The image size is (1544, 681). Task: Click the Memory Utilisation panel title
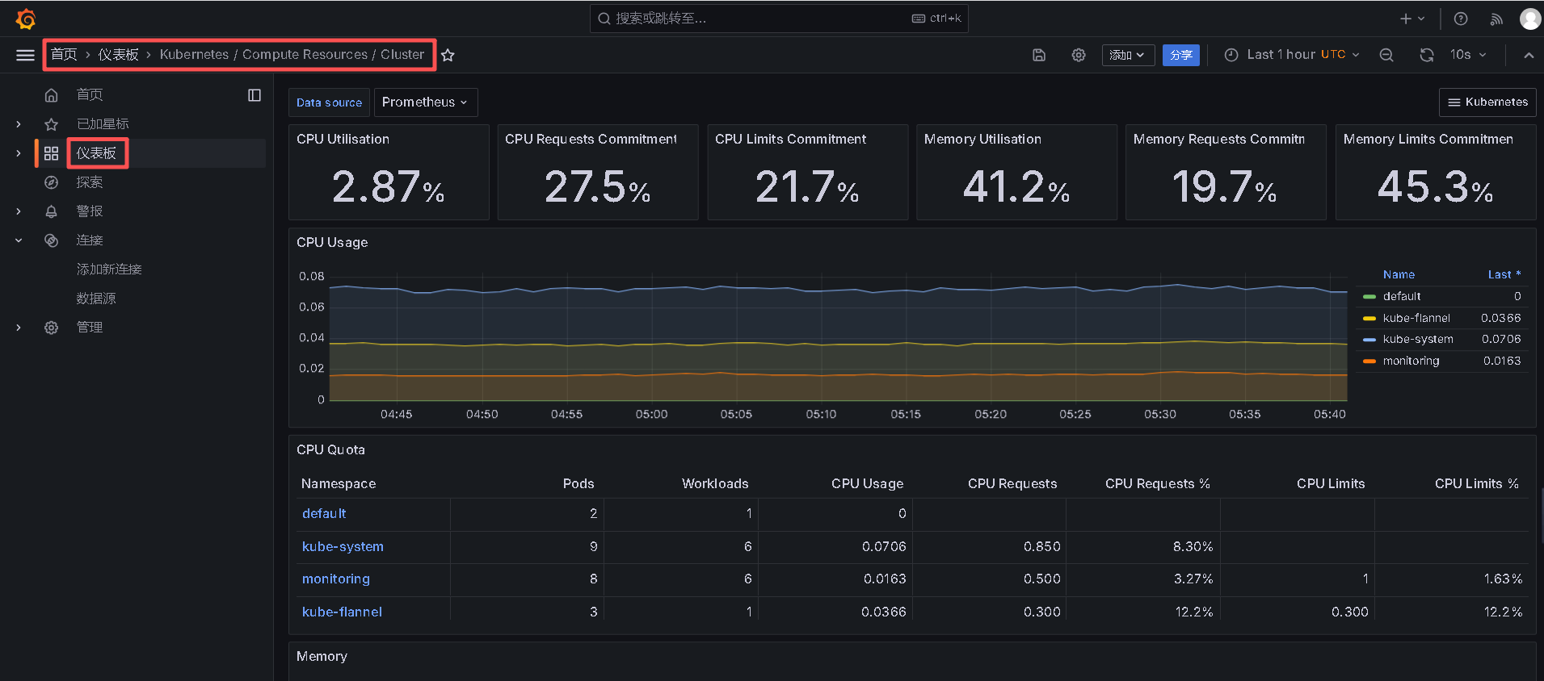coord(982,140)
